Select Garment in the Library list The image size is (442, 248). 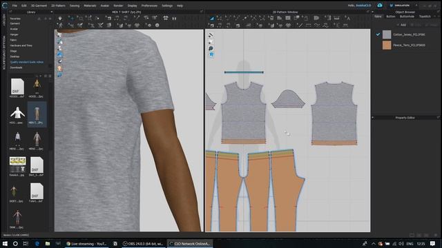click(15, 23)
